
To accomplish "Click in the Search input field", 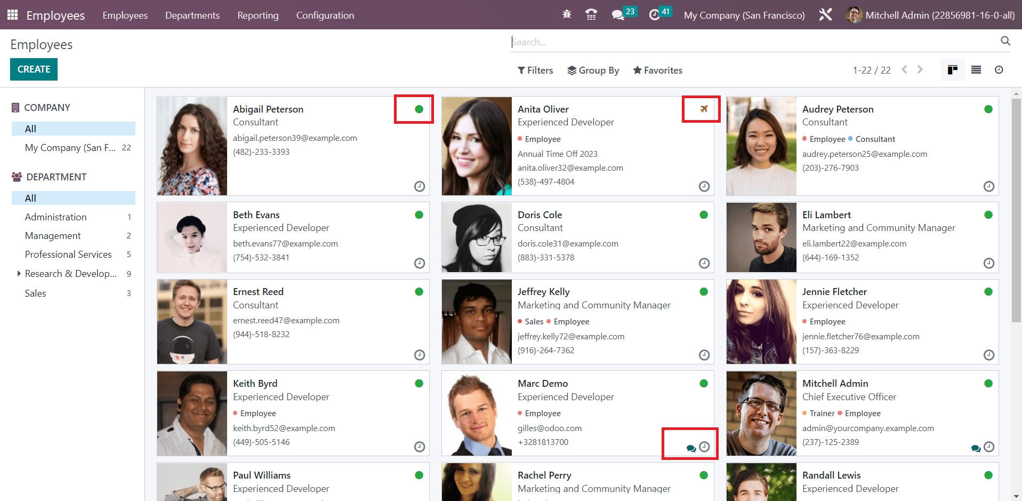I will [x=752, y=42].
